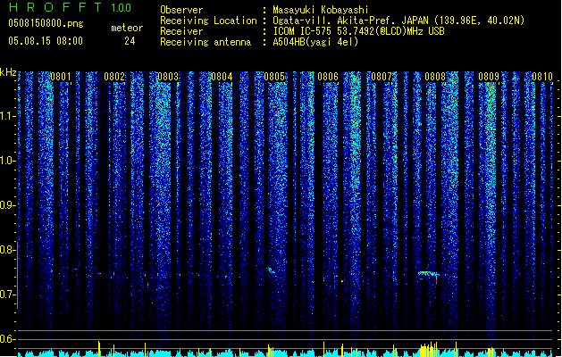Click the Ogata-vill. Akita-Pref. JAPAN location text
This screenshot has height=357, width=562.
pyautogui.click(x=398, y=21)
